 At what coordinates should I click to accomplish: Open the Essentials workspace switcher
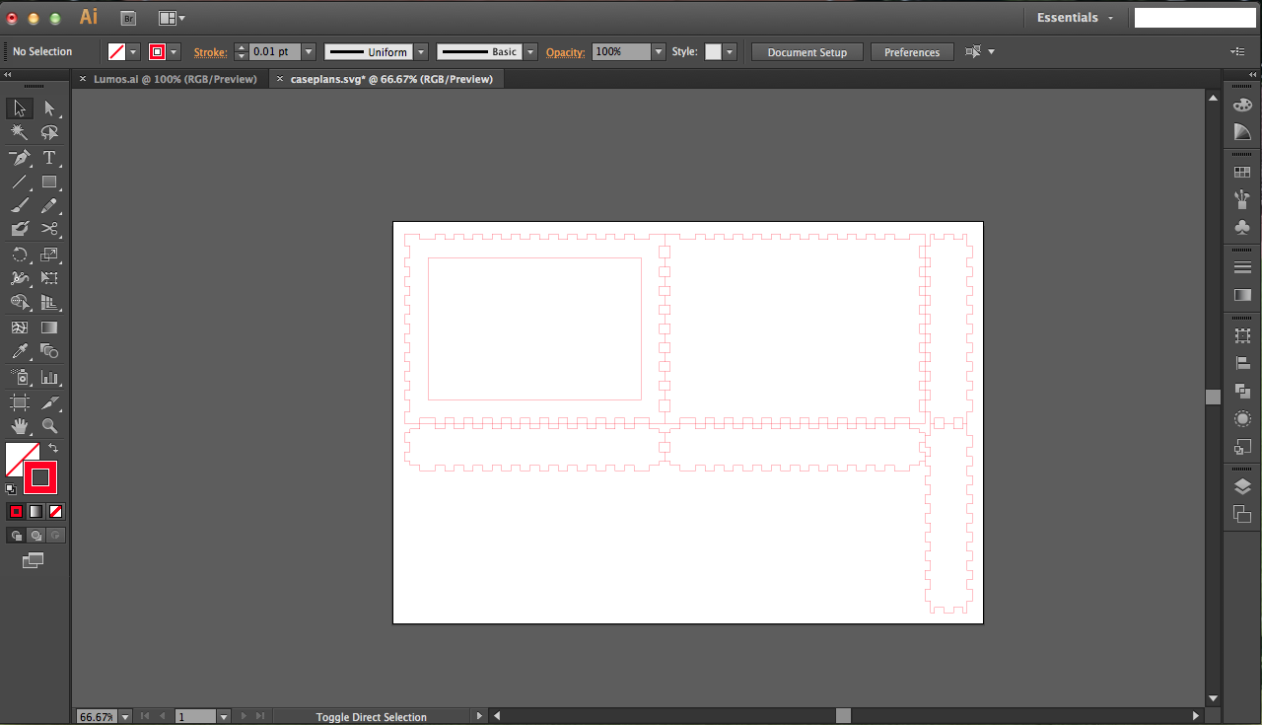[x=1075, y=18]
